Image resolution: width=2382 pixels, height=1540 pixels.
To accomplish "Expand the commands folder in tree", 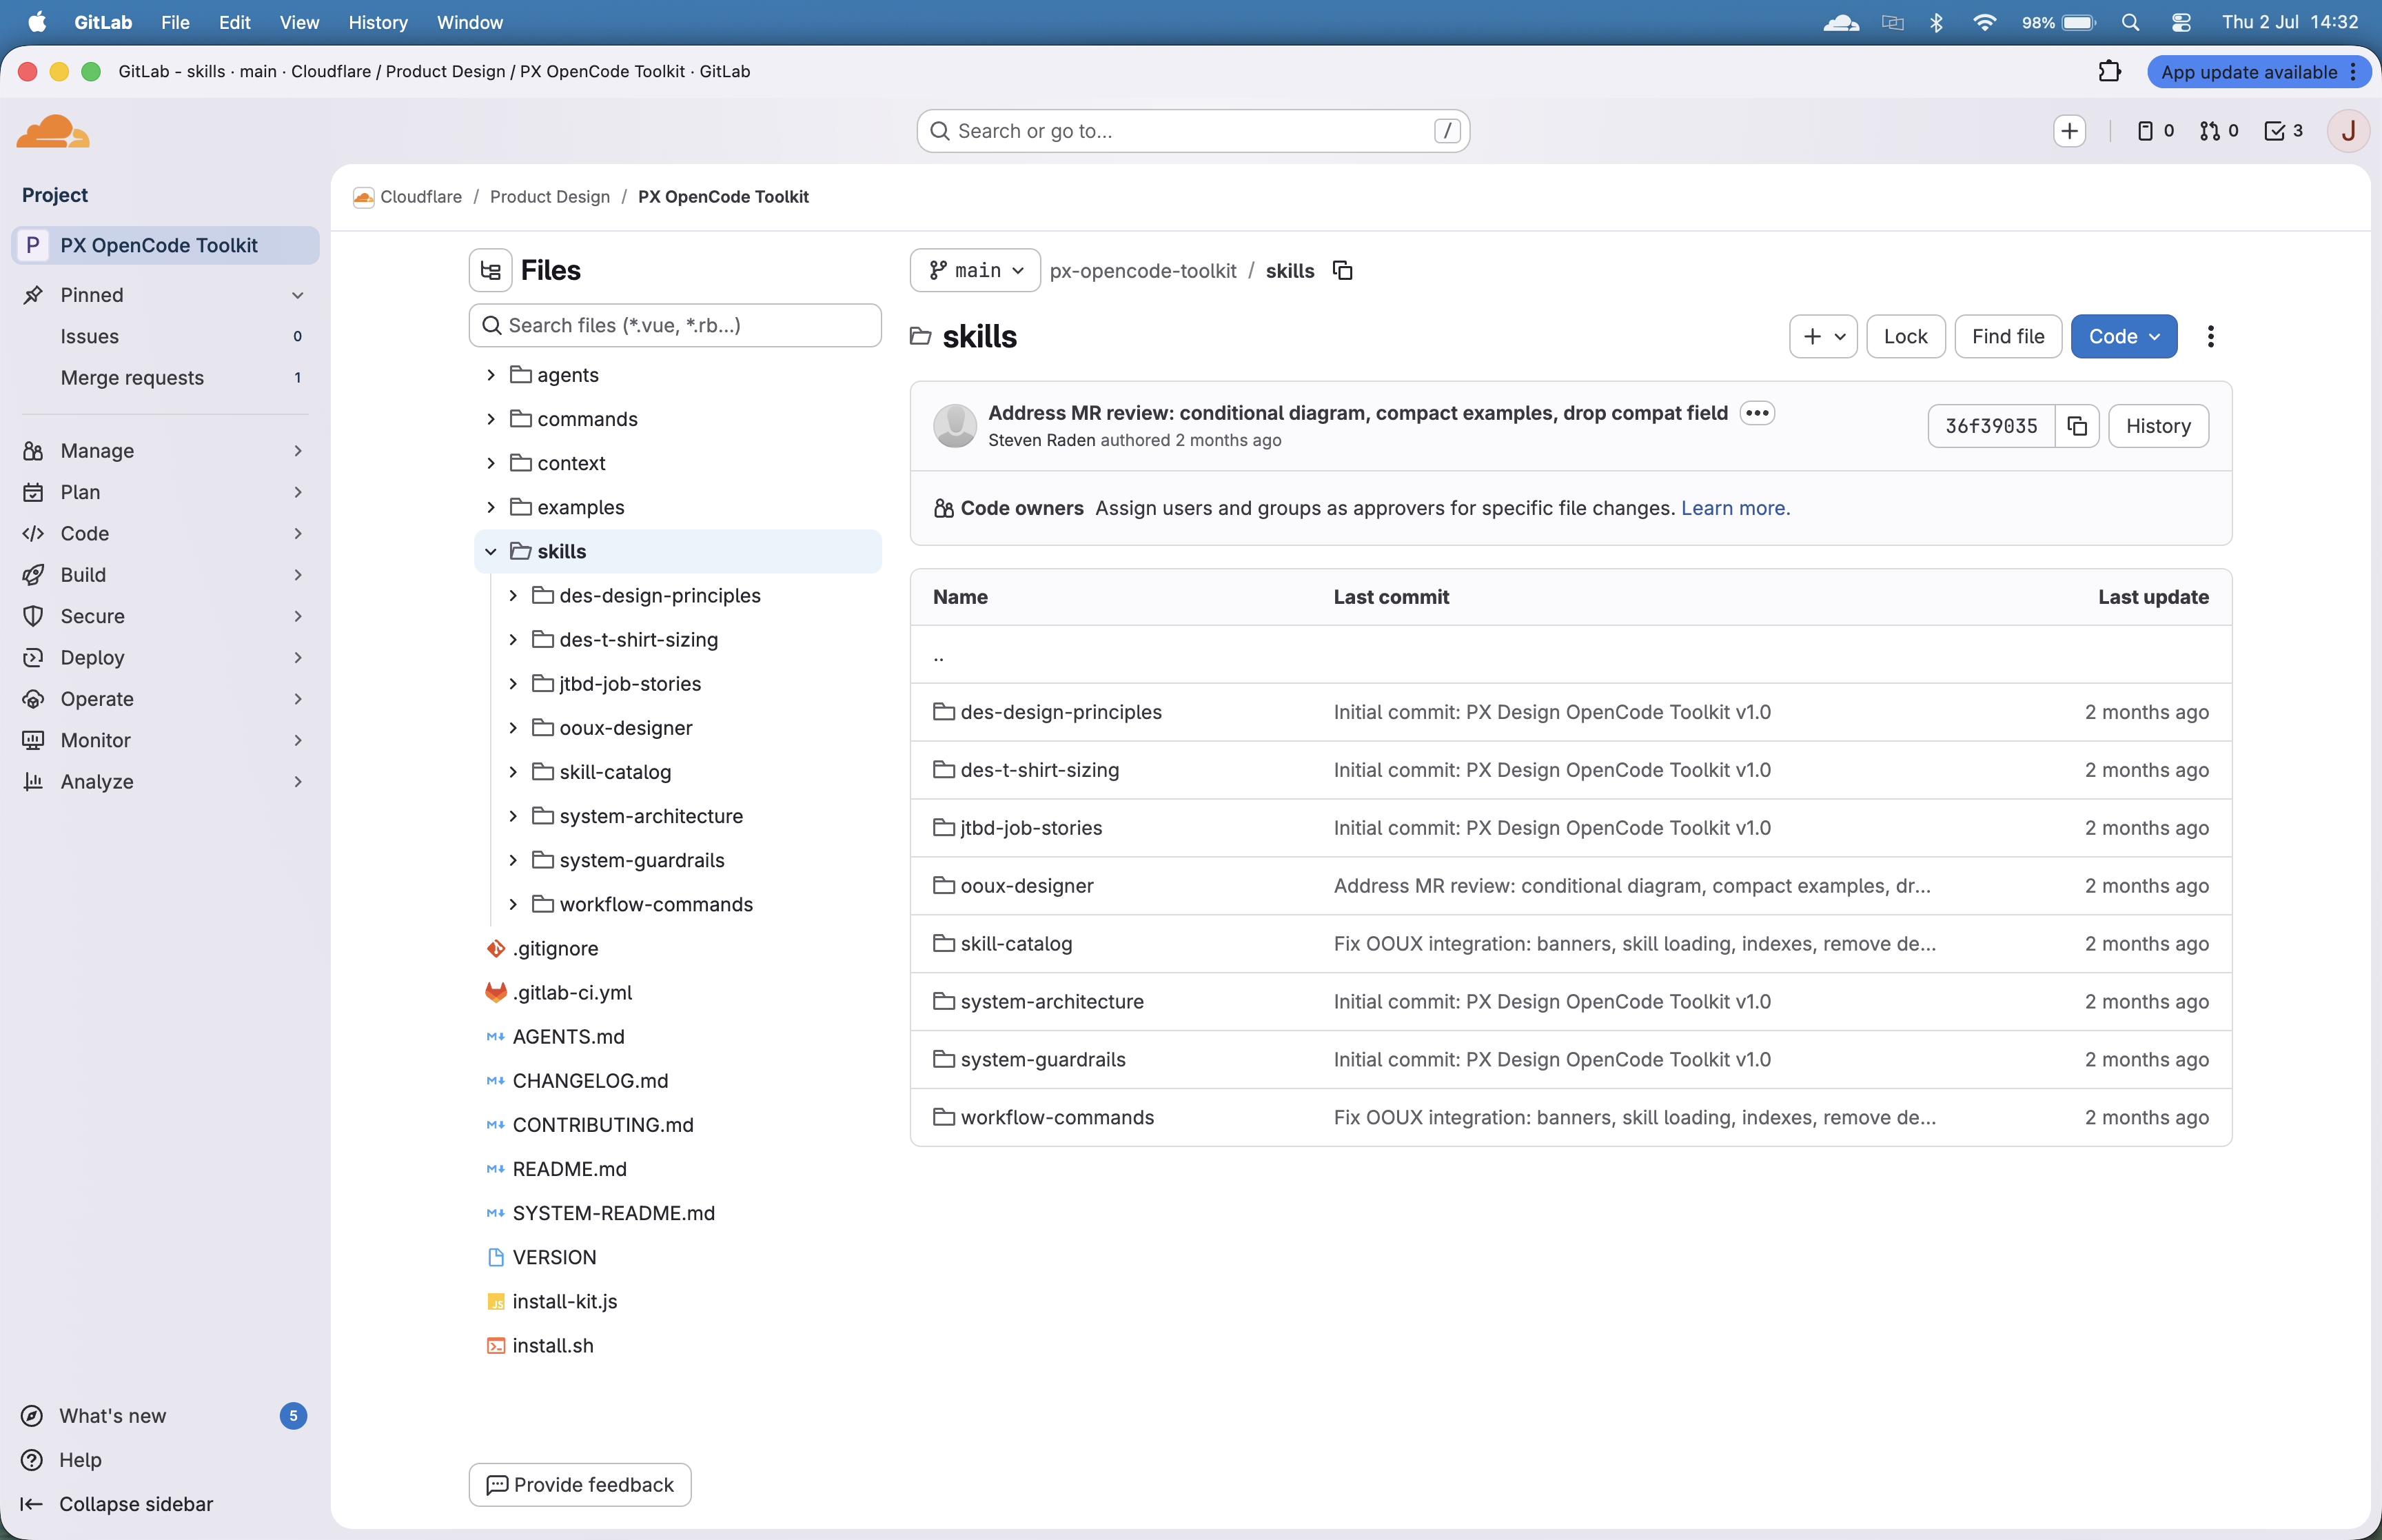I will tap(491, 419).
